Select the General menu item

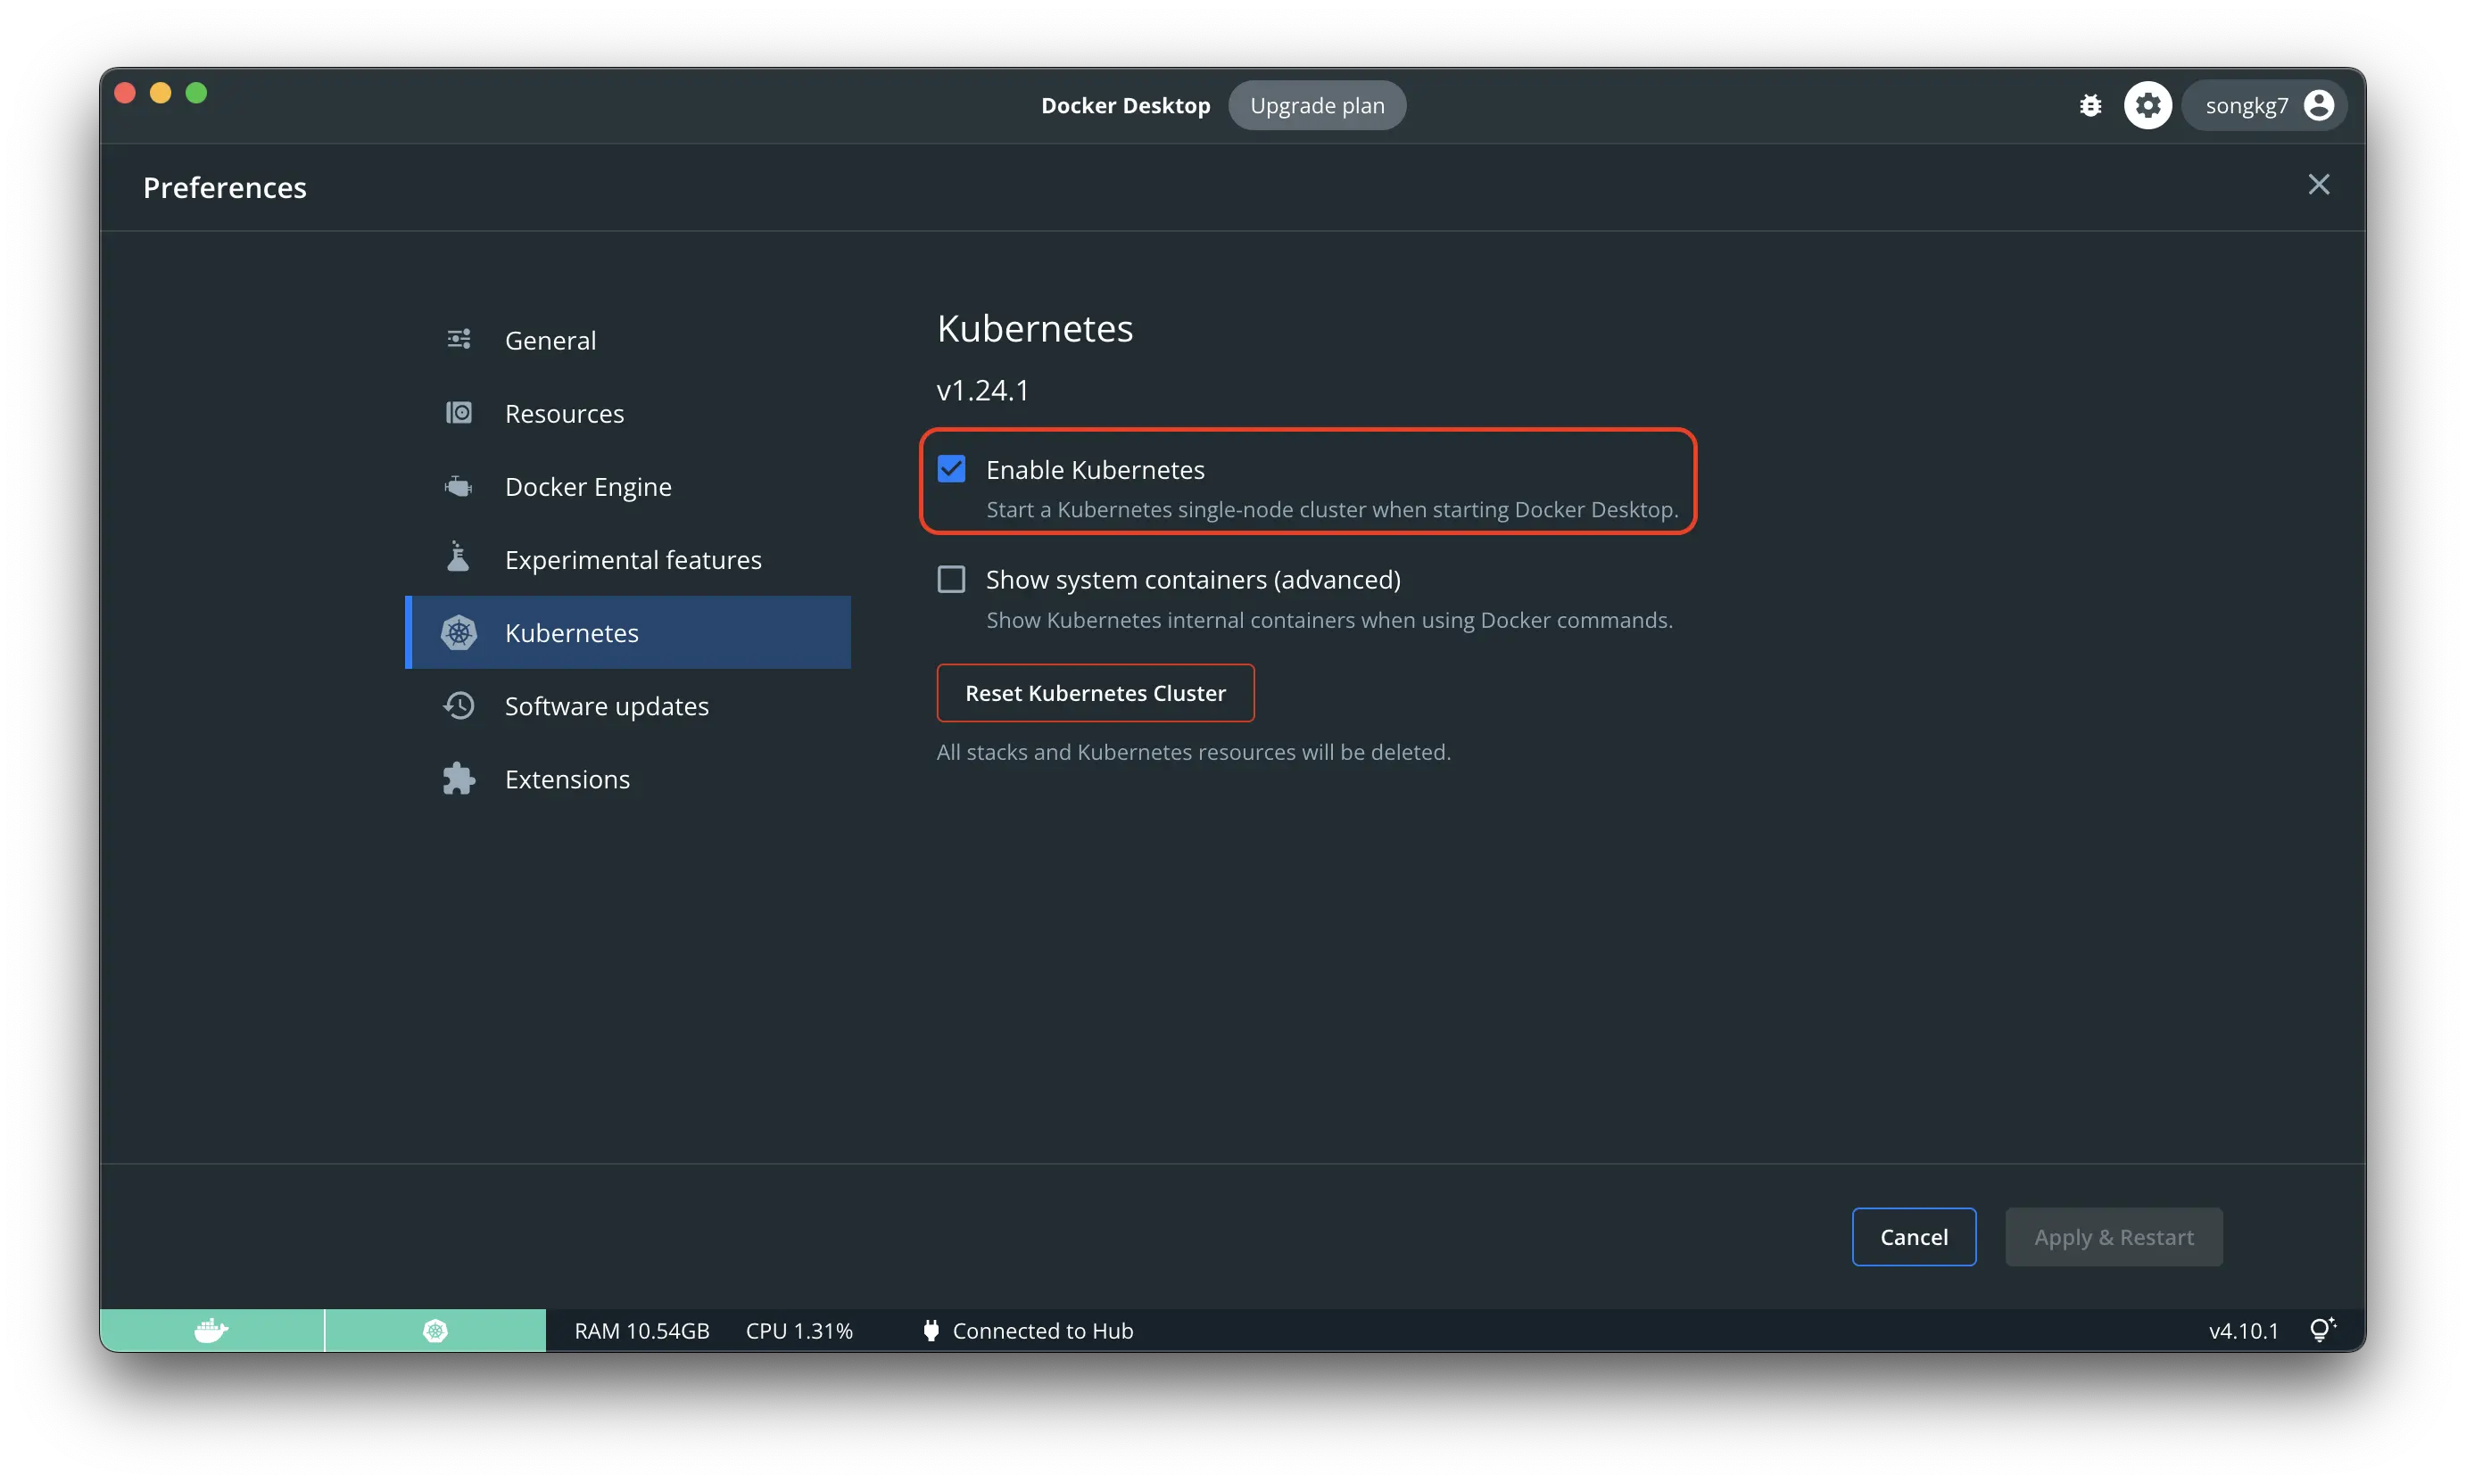pos(550,338)
